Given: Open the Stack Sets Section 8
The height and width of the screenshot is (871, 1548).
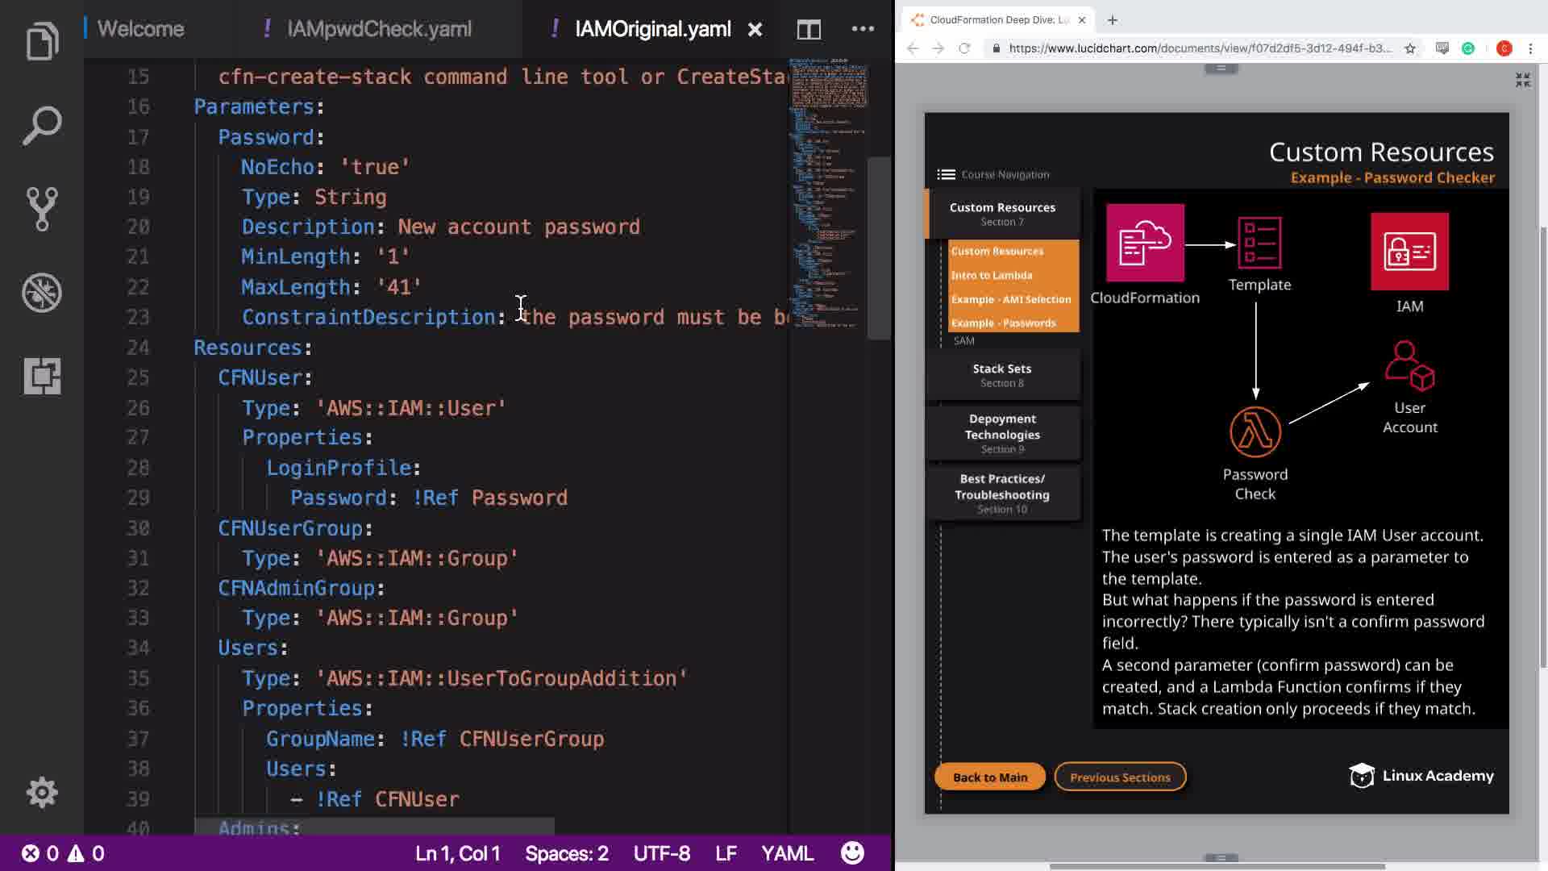Looking at the screenshot, I should tap(1001, 375).
